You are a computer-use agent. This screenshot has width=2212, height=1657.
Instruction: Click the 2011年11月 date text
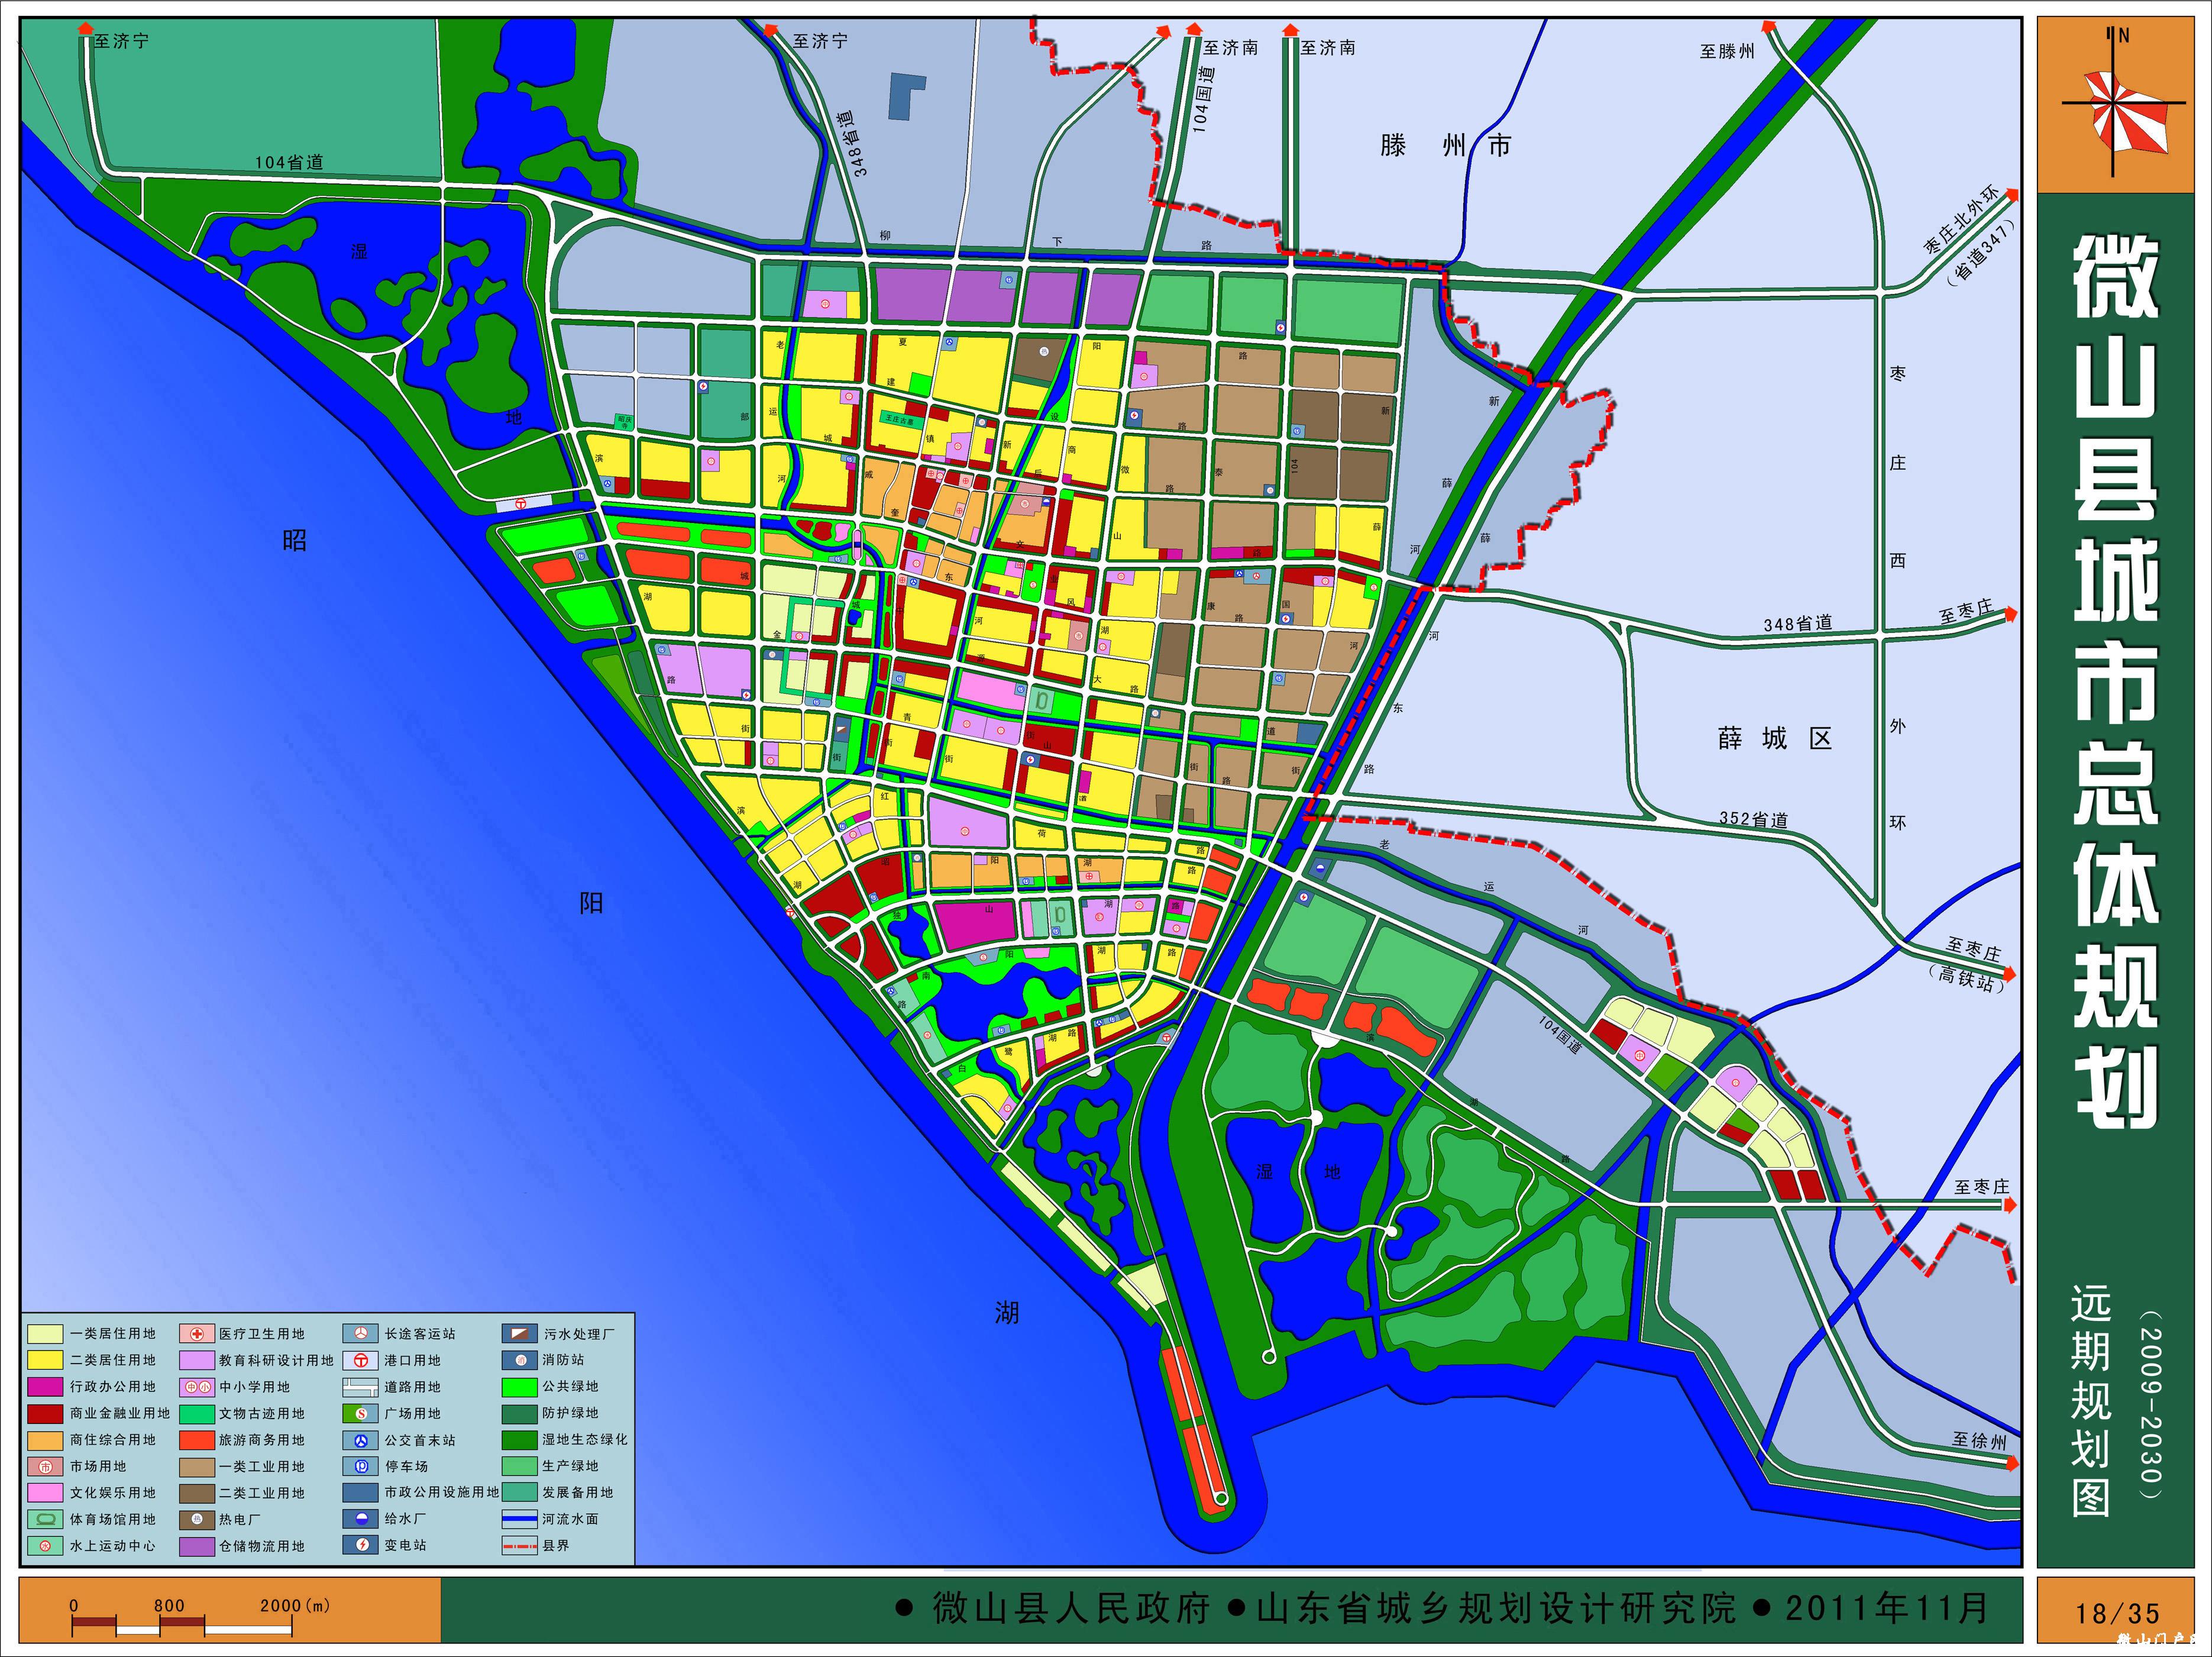pos(1887,1608)
